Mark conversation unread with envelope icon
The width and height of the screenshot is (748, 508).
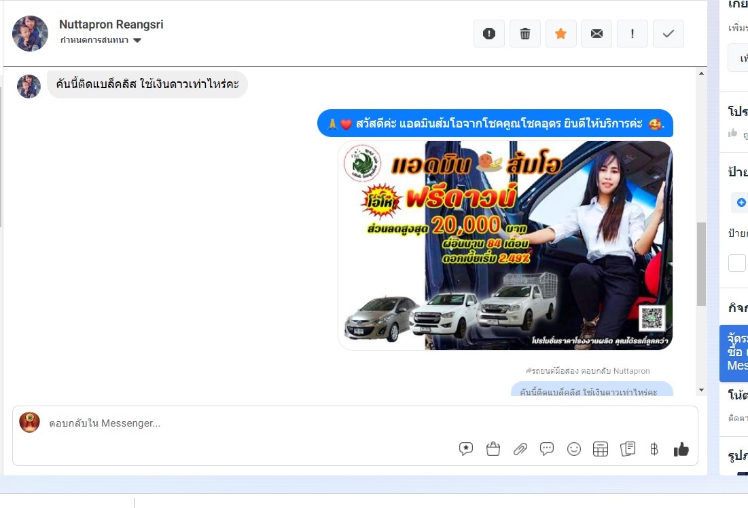click(596, 34)
